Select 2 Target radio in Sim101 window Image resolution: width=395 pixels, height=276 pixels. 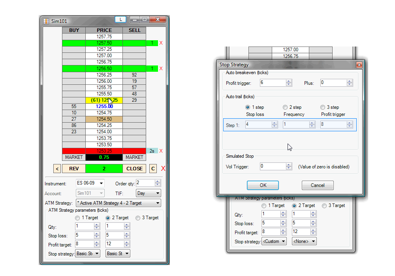[x=107, y=218]
